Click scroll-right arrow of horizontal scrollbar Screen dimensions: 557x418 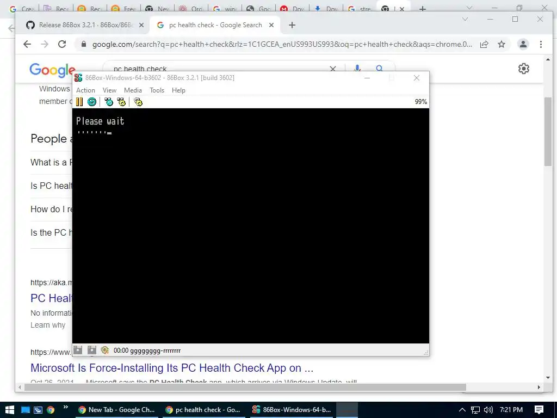point(539,387)
